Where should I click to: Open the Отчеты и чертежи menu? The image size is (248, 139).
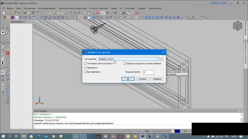pos(98,8)
